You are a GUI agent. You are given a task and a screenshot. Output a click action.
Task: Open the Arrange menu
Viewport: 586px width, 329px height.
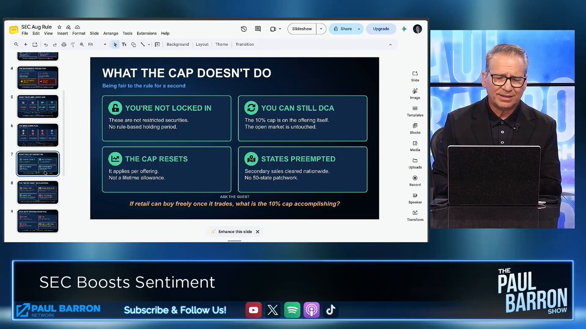111,34
